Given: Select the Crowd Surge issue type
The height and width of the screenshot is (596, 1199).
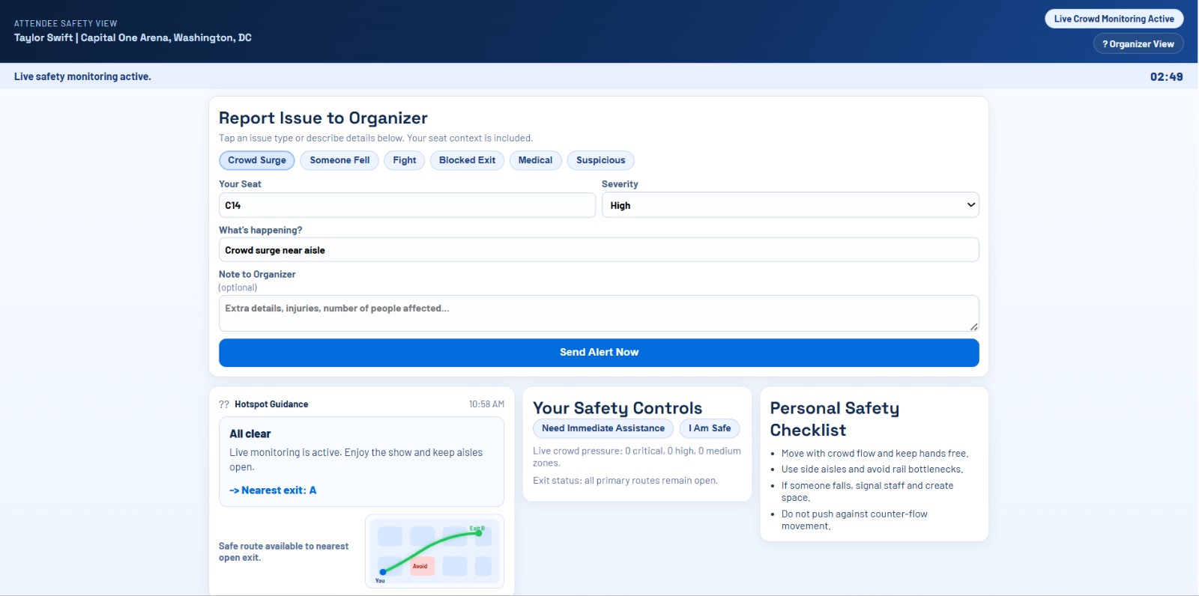Looking at the screenshot, I should [257, 160].
